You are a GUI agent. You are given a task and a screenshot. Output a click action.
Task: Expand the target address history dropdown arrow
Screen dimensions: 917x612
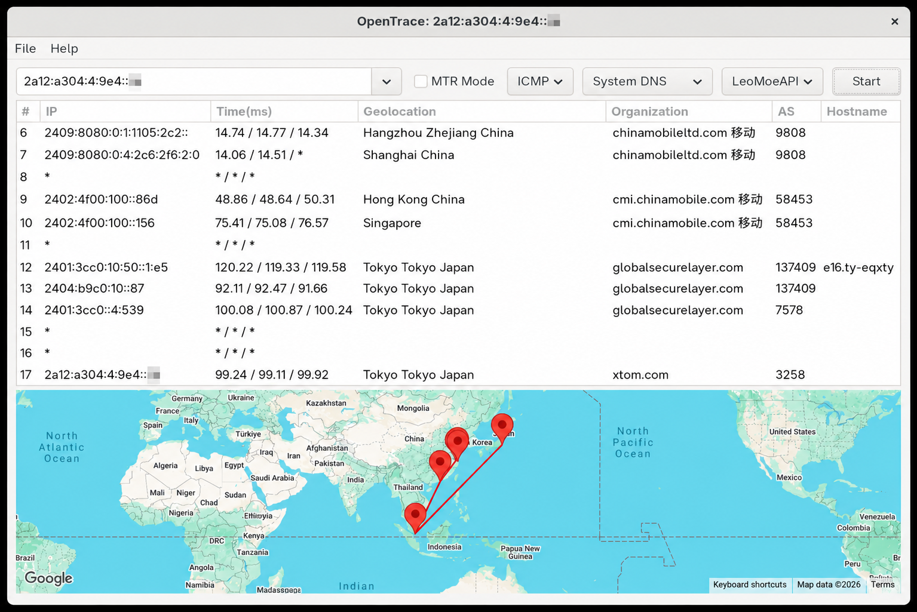tap(387, 81)
